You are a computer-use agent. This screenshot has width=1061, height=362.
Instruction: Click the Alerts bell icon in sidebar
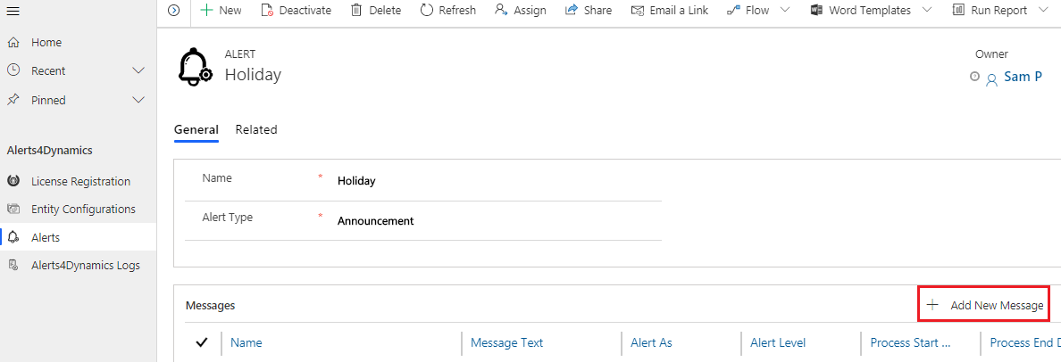click(x=13, y=238)
